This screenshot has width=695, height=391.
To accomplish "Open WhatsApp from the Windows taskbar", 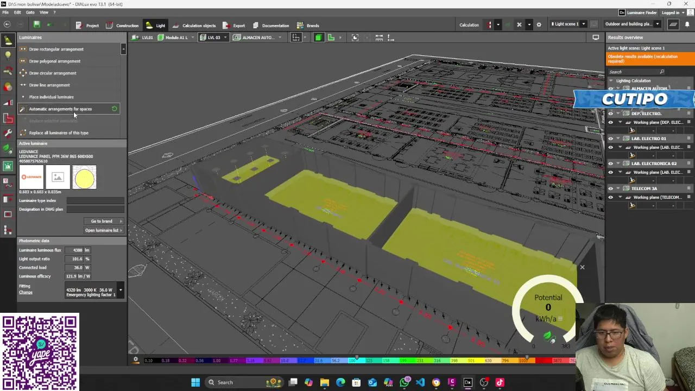I will point(405,382).
